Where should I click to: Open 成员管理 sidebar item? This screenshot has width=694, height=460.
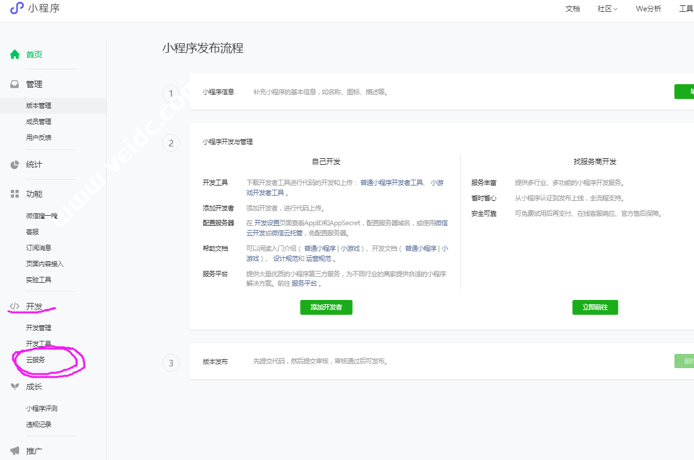(39, 122)
